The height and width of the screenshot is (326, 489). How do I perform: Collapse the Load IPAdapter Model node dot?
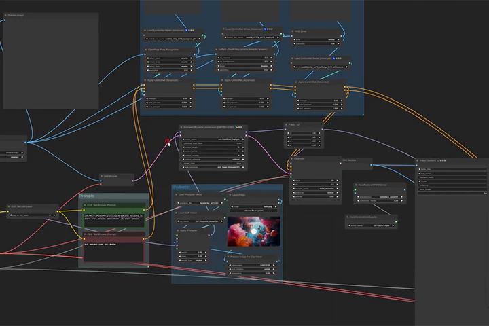[176, 195]
